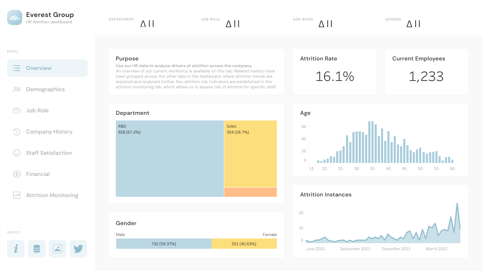The height and width of the screenshot is (271, 482).
Task: Click the Everest Group mountain logo
Action: pos(14,17)
